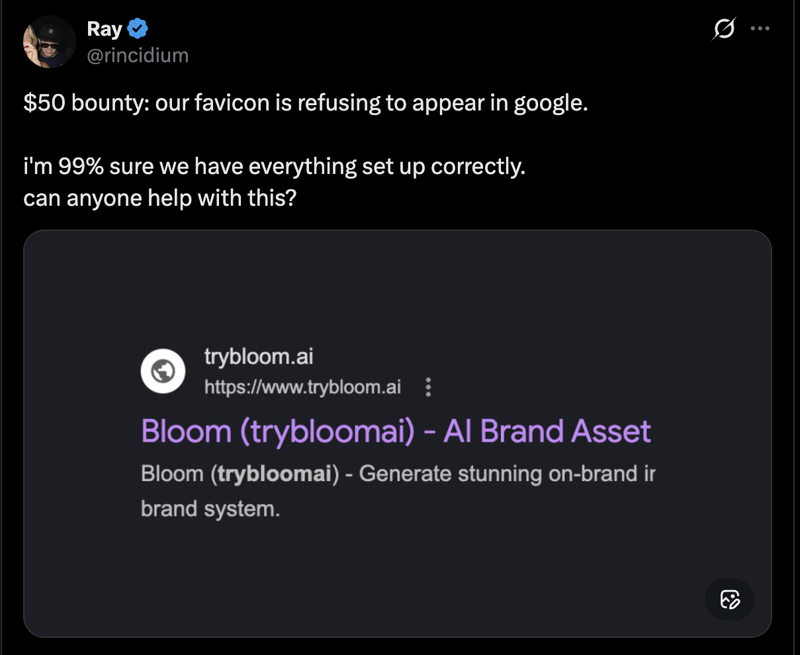This screenshot has height=655, width=800.
Task: Open the purple Bloom (trybloomai) result title
Action: pos(396,431)
